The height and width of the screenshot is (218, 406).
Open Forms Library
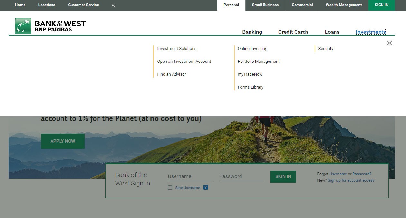(x=250, y=87)
